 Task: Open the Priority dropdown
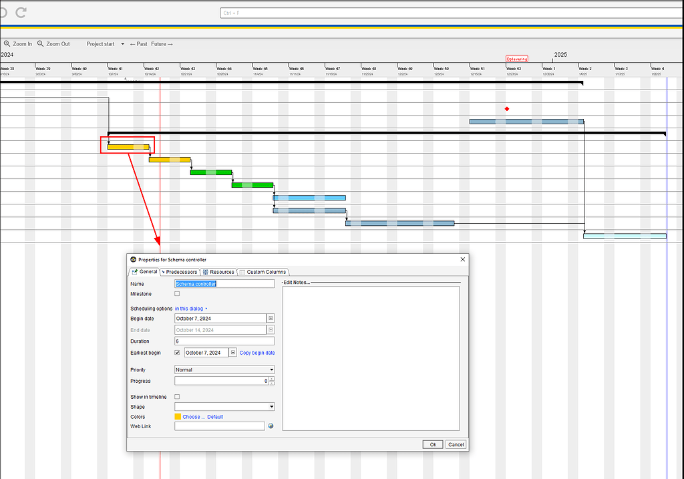pos(272,369)
